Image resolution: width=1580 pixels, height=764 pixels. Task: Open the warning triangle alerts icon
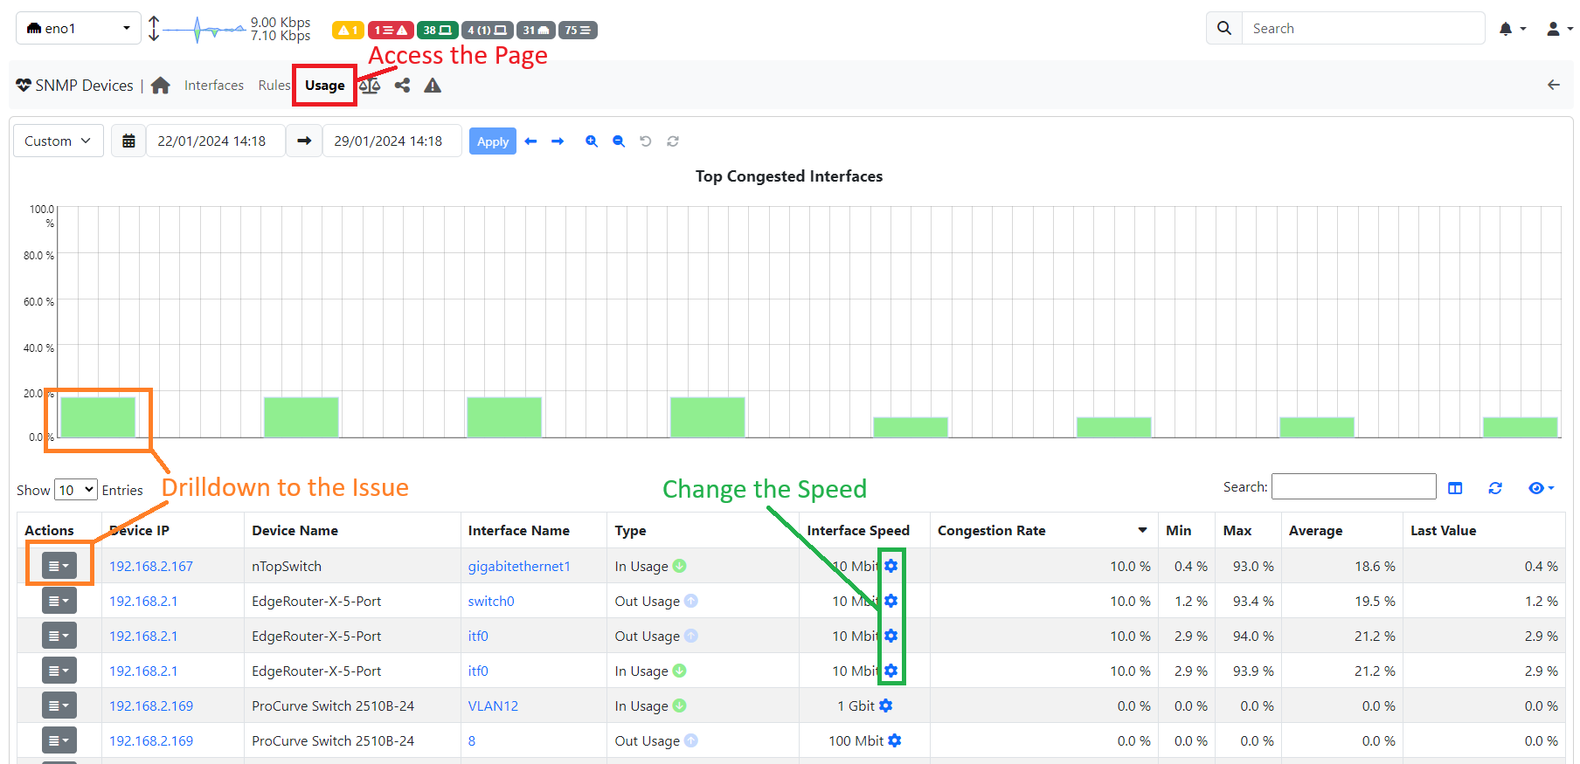pyautogui.click(x=433, y=86)
